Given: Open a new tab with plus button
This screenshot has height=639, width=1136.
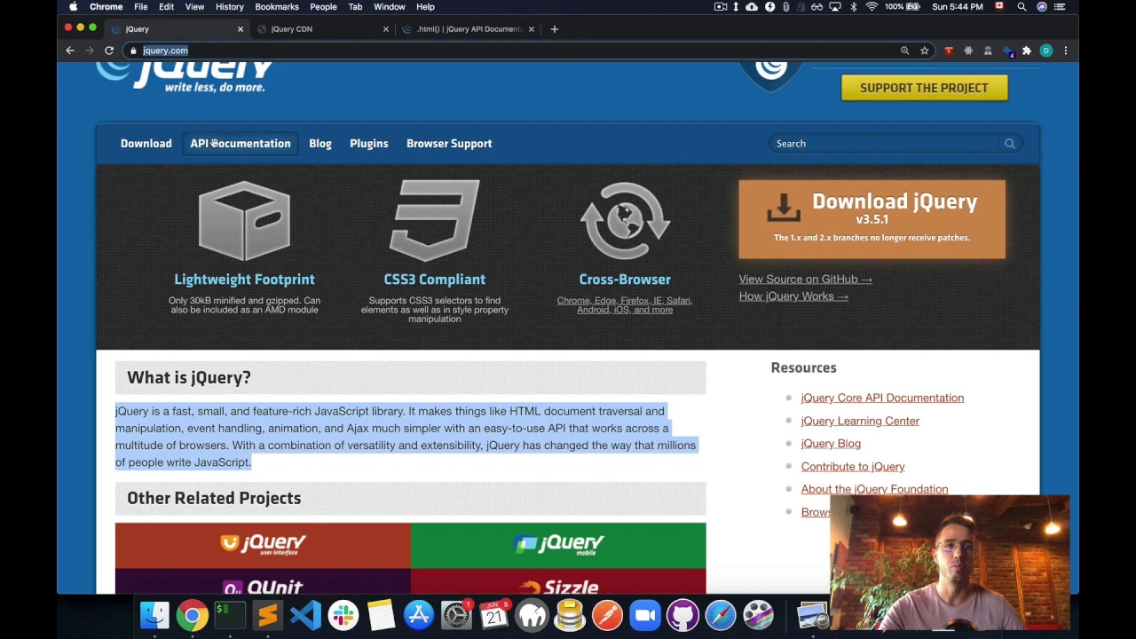Looking at the screenshot, I should (554, 29).
